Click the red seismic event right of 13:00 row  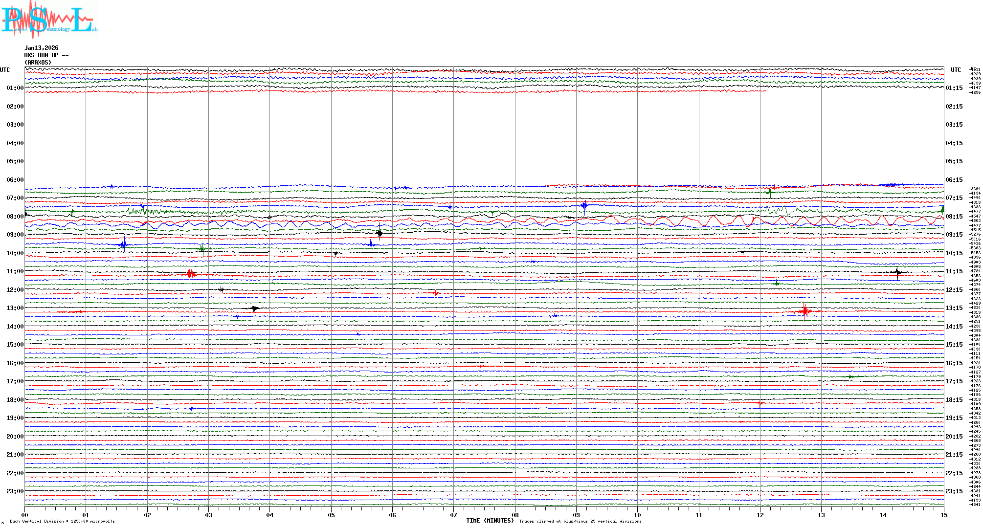tap(804, 311)
